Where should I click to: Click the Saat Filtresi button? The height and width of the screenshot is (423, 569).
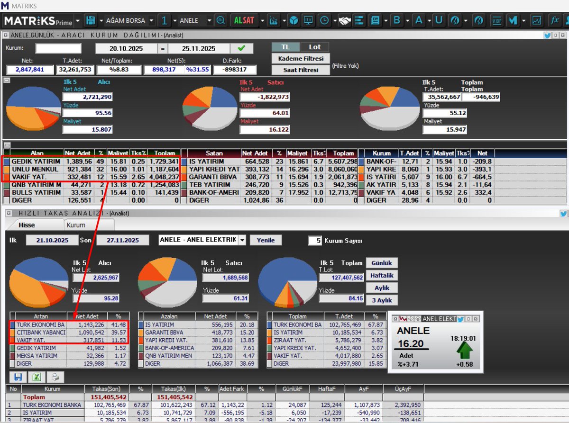click(x=301, y=70)
